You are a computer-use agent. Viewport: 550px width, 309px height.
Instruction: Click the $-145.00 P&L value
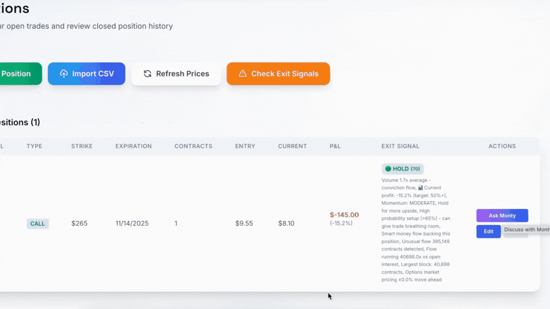click(344, 215)
